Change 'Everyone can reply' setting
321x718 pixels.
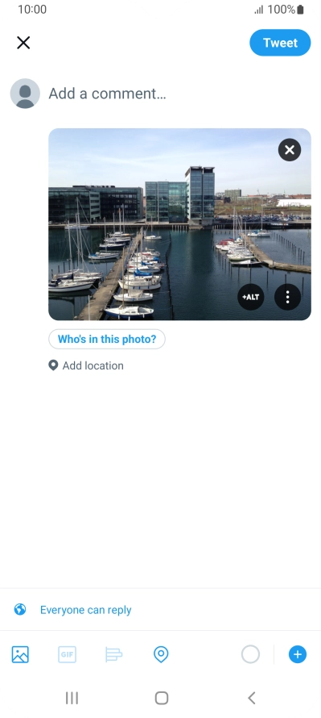click(x=86, y=610)
